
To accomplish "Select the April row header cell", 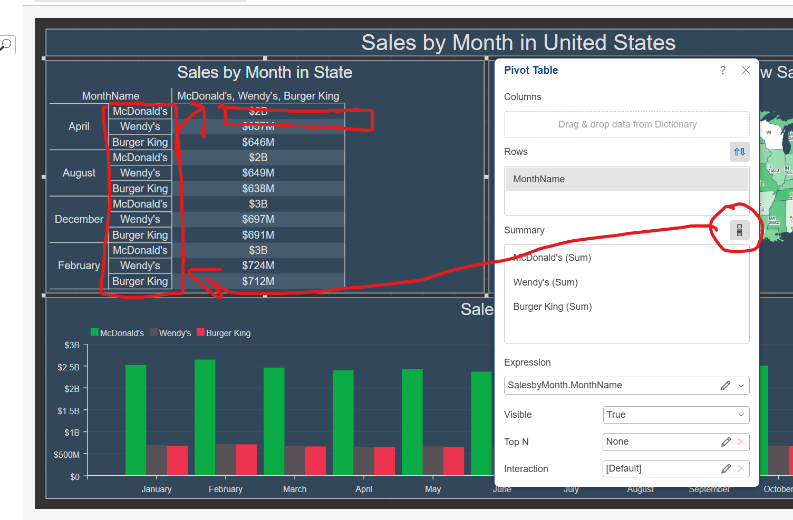I will 79,126.
